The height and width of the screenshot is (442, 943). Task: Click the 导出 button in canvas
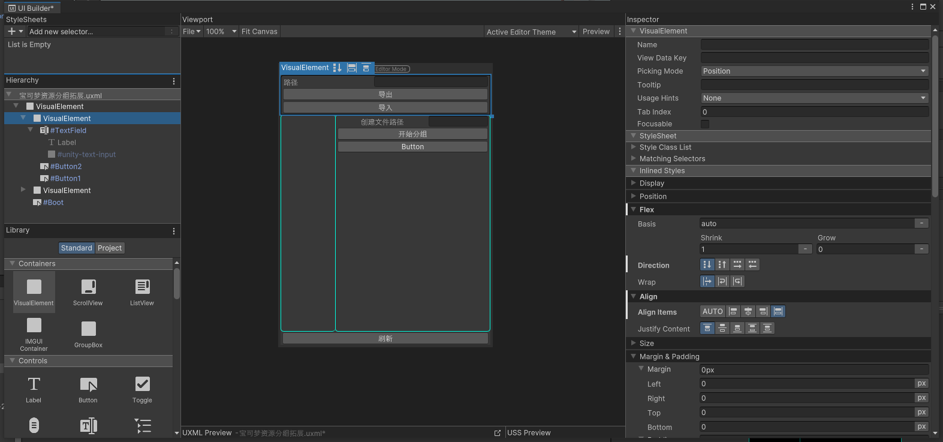tap(385, 95)
